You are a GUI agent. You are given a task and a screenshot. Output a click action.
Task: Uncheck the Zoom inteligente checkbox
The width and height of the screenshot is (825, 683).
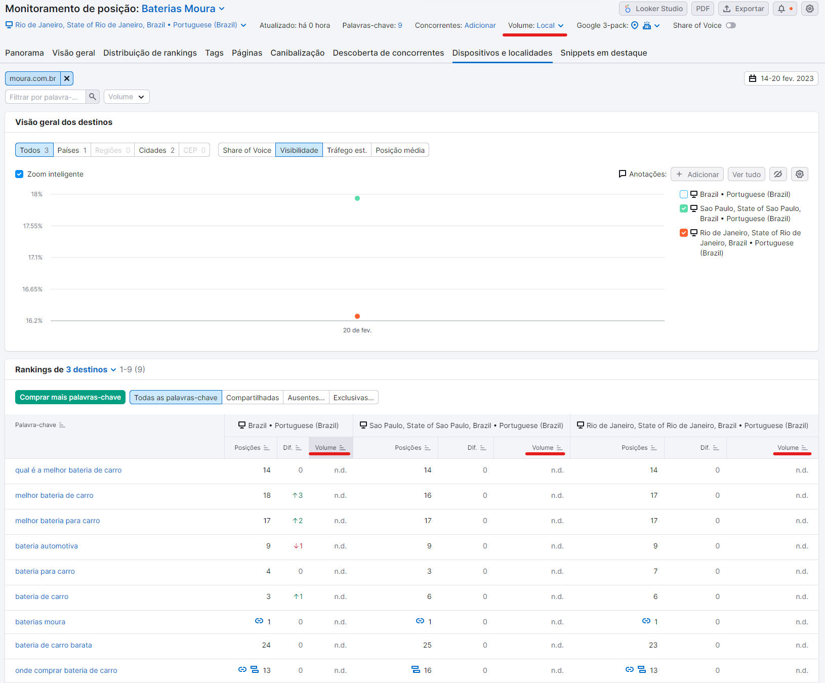(x=19, y=174)
